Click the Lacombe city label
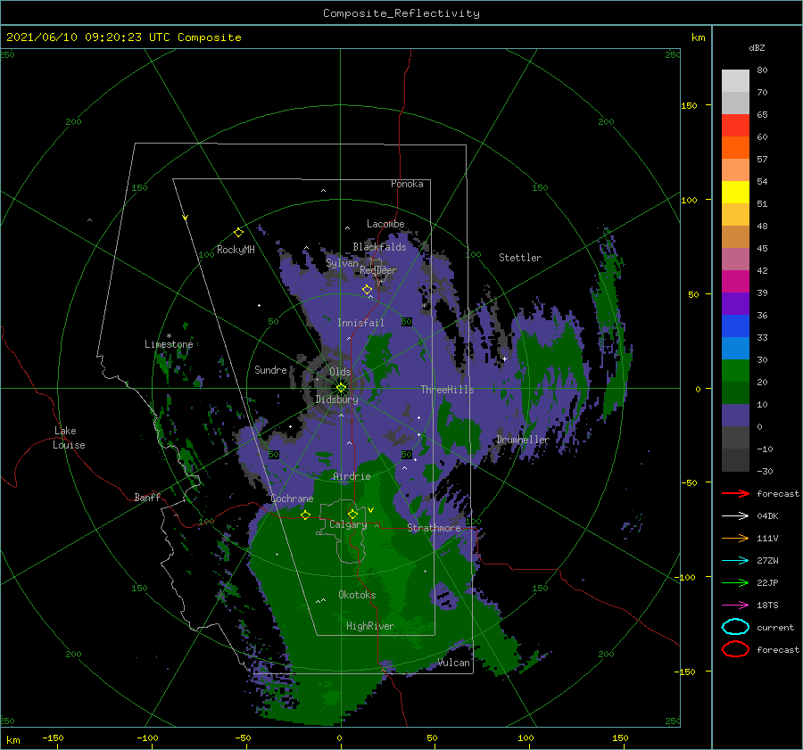Image resolution: width=803 pixels, height=750 pixels. 385,224
